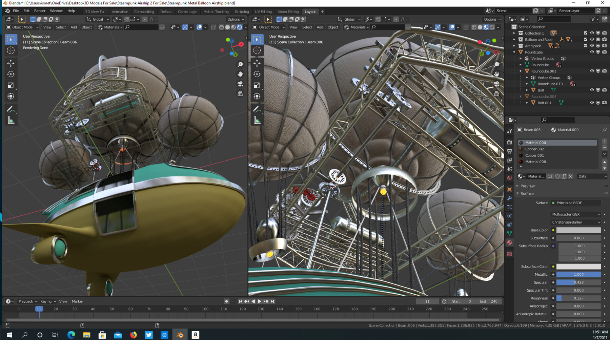The height and width of the screenshot is (340, 610).
Task: Open the Object Mode dropdown
Action: 22,27
